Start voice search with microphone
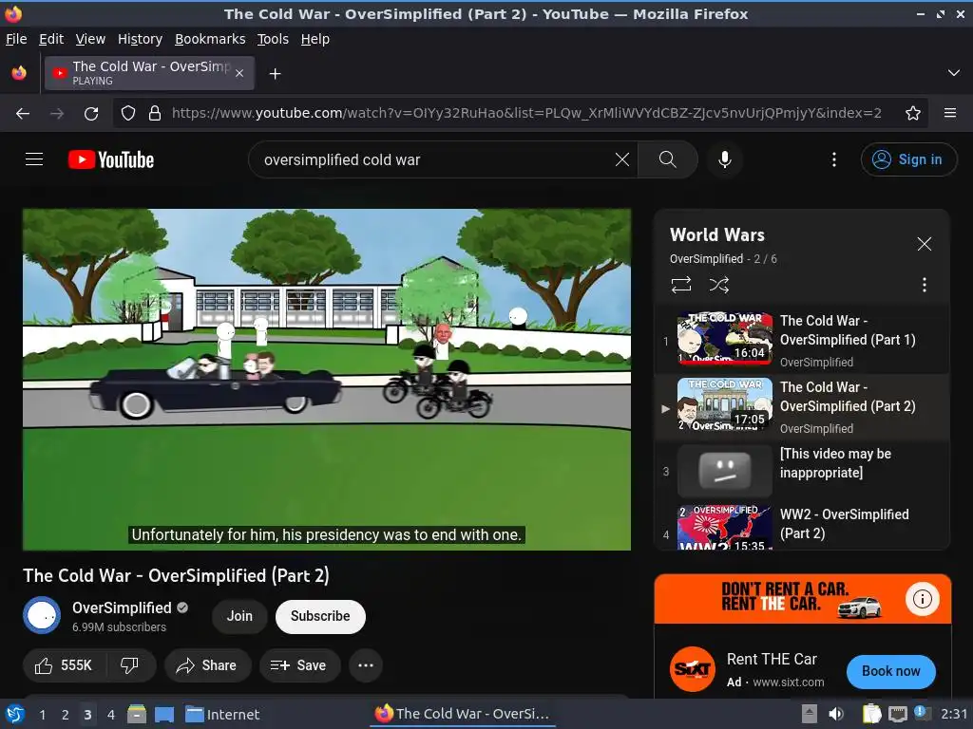Viewport: 973px width, 729px height. (724, 159)
